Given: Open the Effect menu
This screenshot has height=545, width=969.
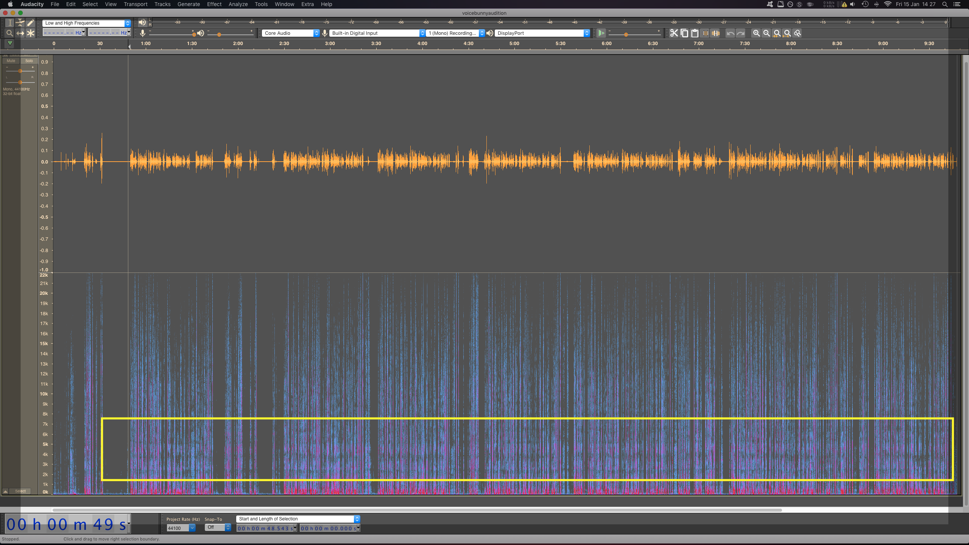Looking at the screenshot, I should (214, 4).
